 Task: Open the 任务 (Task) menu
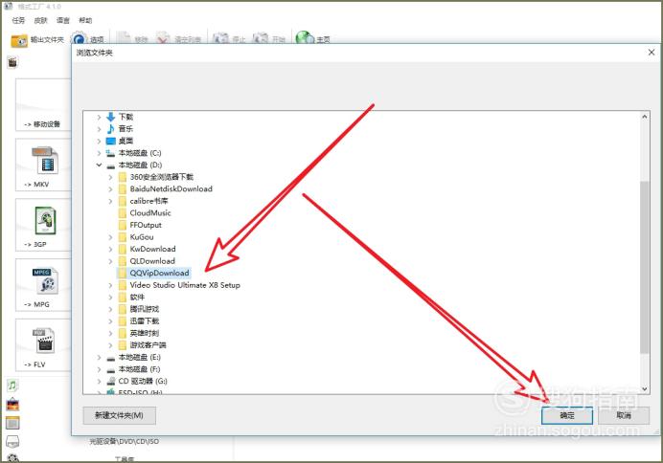point(18,20)
